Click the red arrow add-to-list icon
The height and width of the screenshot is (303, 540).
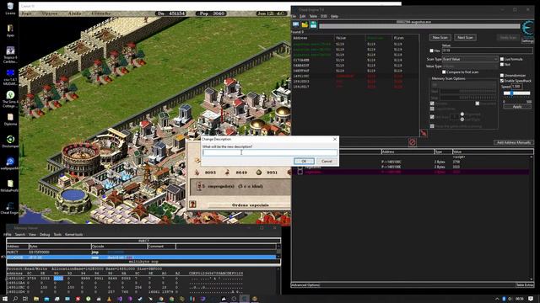(x=424, y=133)
